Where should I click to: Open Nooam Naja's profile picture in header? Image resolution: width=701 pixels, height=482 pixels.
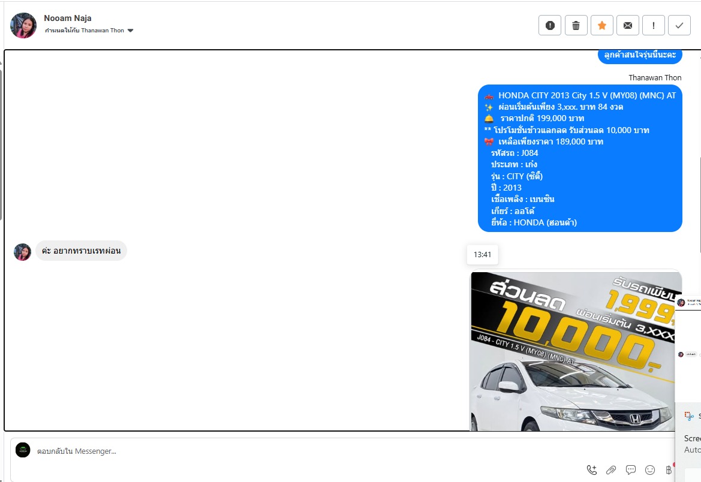[23, 25]
